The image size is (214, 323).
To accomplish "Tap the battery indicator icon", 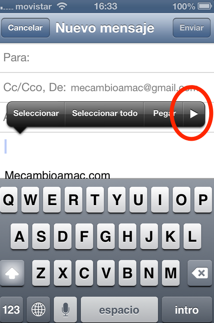I will [204, 6].
